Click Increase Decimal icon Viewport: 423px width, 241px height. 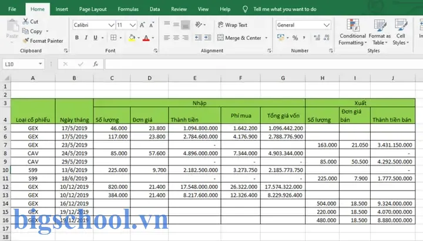317,38
